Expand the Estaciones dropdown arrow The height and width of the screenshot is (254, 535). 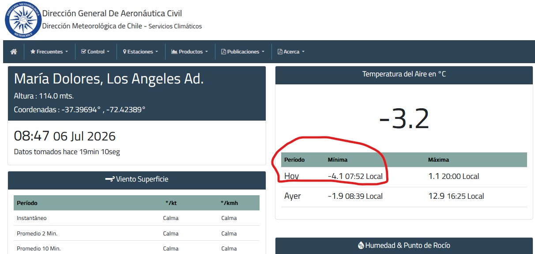click(157, 52)
